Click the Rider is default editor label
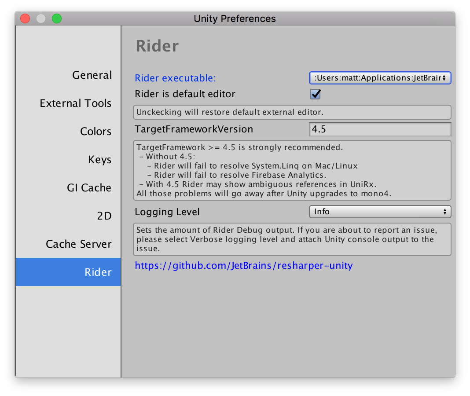 pos(185,94)
